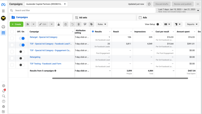
Task: Click the Undo arrow icon
Action: point(72,24)
